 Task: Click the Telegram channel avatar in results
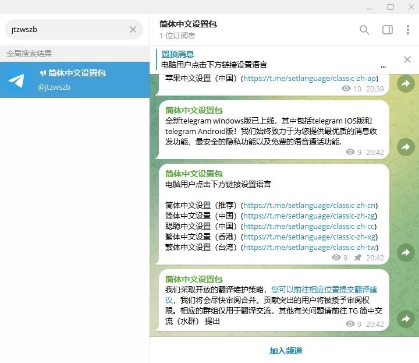pos(19,80)
